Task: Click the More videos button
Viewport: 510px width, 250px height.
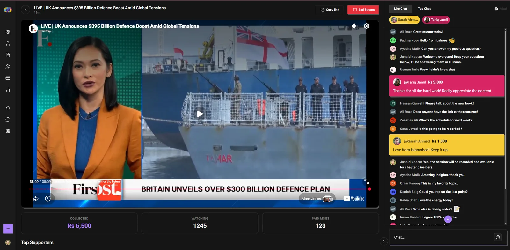Action: (317, 199)
